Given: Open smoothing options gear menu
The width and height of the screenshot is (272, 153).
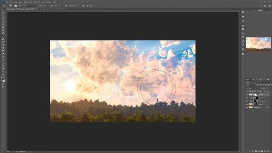Looking at the screenshot, I should click(x=83, y=6).
